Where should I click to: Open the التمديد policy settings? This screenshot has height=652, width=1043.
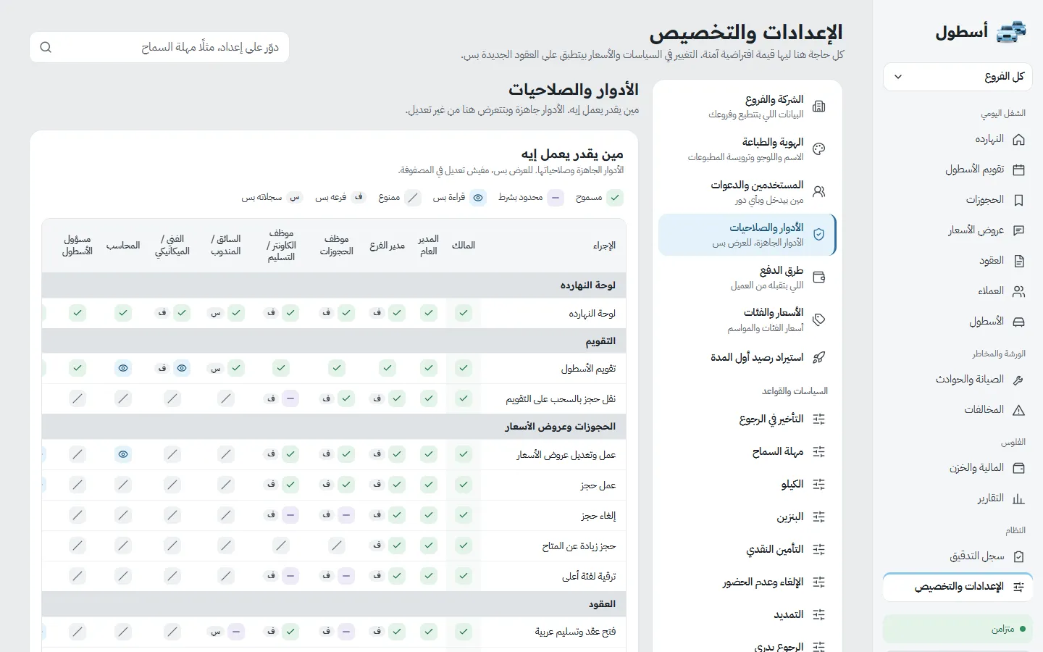747,615
